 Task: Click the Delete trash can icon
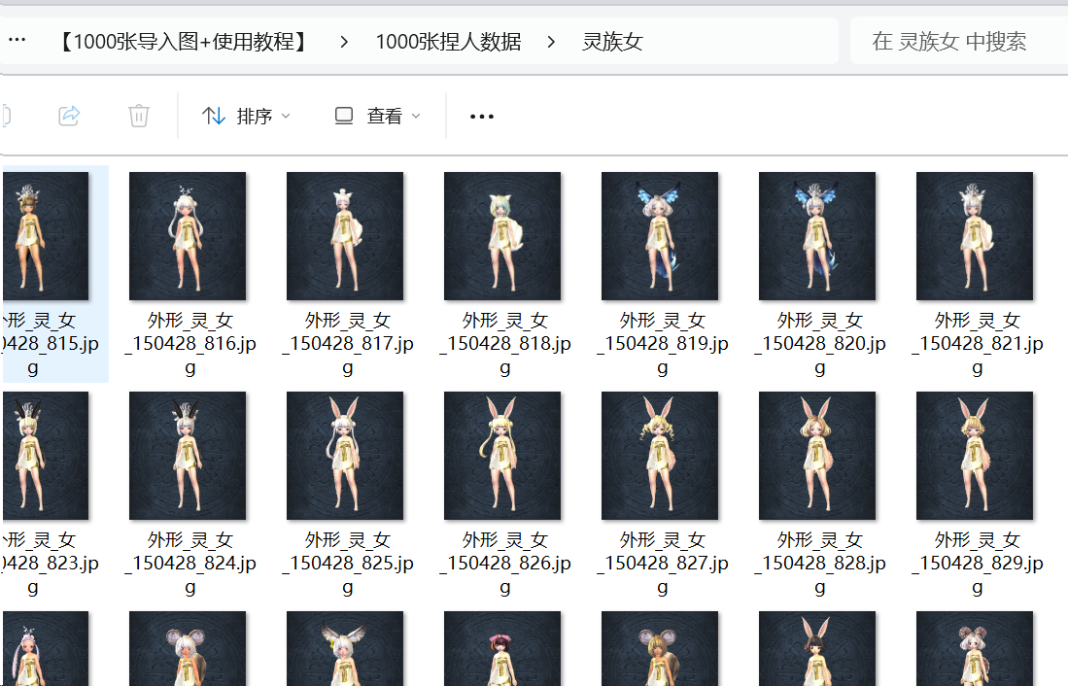[x=138, y=116]
